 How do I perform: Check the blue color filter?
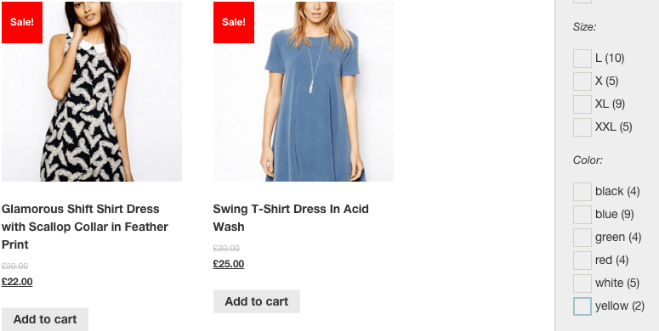582,215
